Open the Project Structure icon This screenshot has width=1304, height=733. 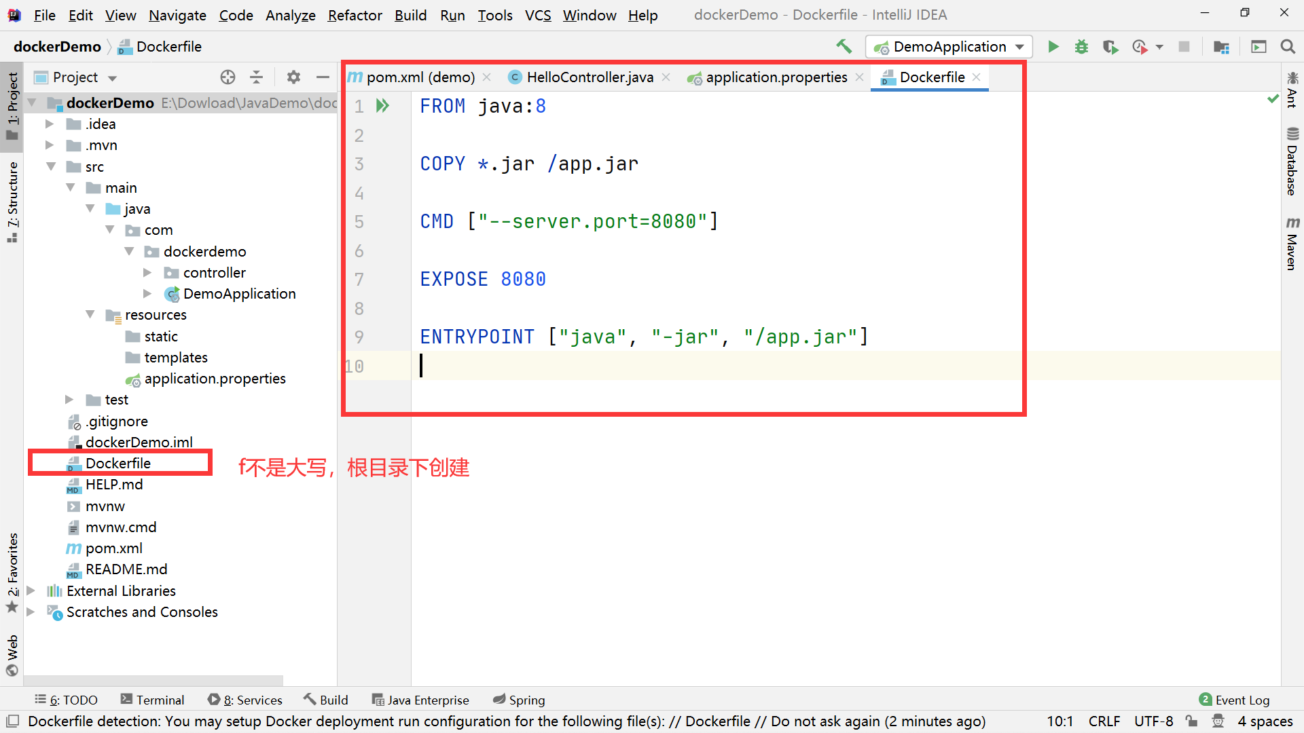tap(1221, 47)
